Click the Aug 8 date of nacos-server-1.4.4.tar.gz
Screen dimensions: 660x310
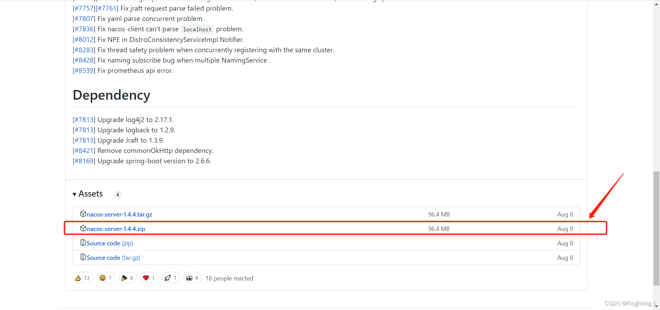(565, 214)
